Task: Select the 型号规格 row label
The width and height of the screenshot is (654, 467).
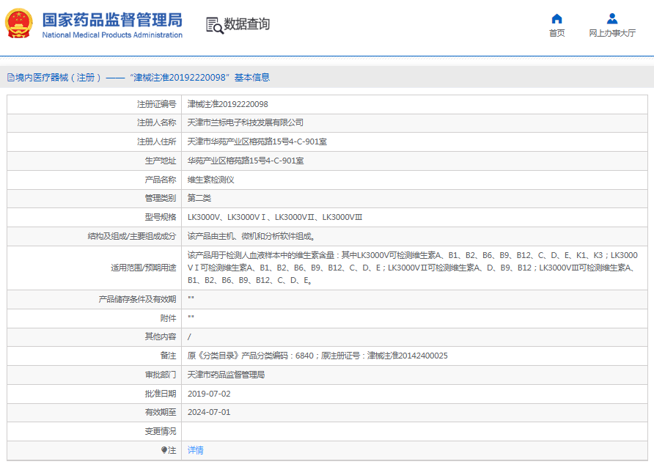Action: coord(161,217)
